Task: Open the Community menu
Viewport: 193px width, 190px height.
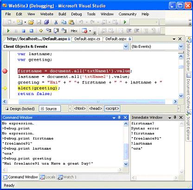Action: coord(128,14)
